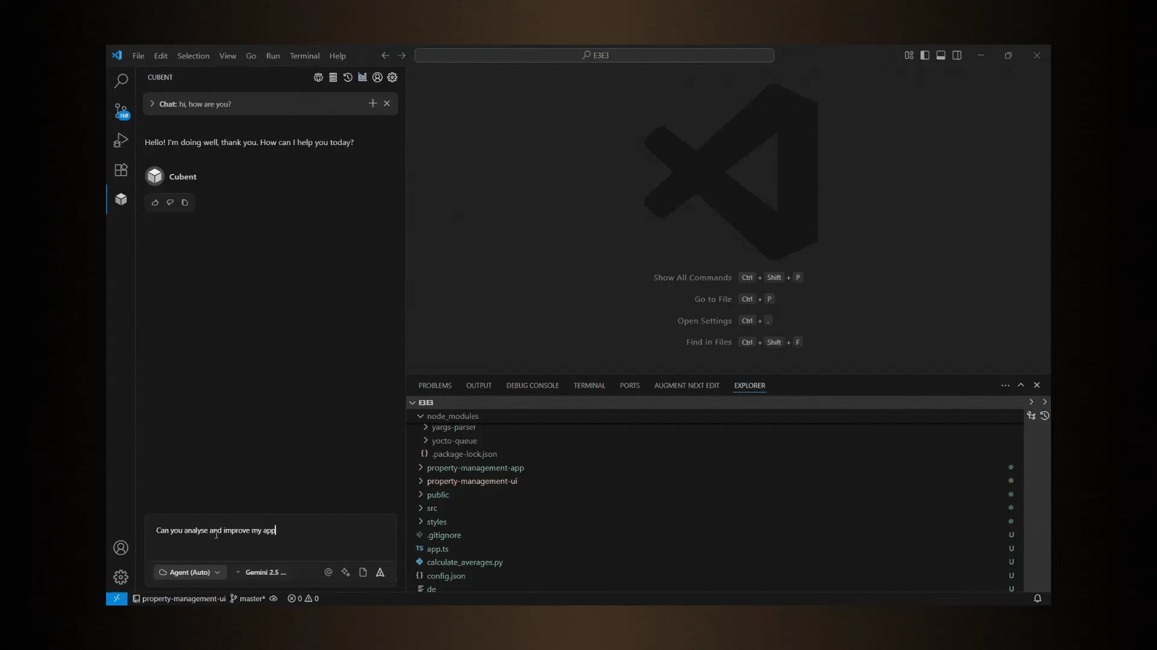
Task: Copy the Cubent reply with the copy icon
Action: pyautogui.click(x=185, y=203)
